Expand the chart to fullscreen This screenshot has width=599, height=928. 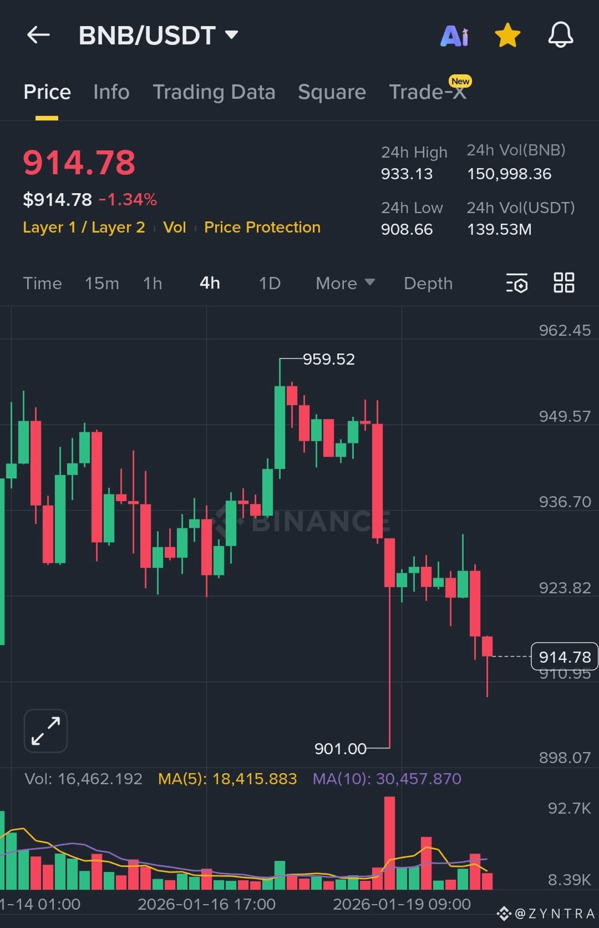[45, 730]
